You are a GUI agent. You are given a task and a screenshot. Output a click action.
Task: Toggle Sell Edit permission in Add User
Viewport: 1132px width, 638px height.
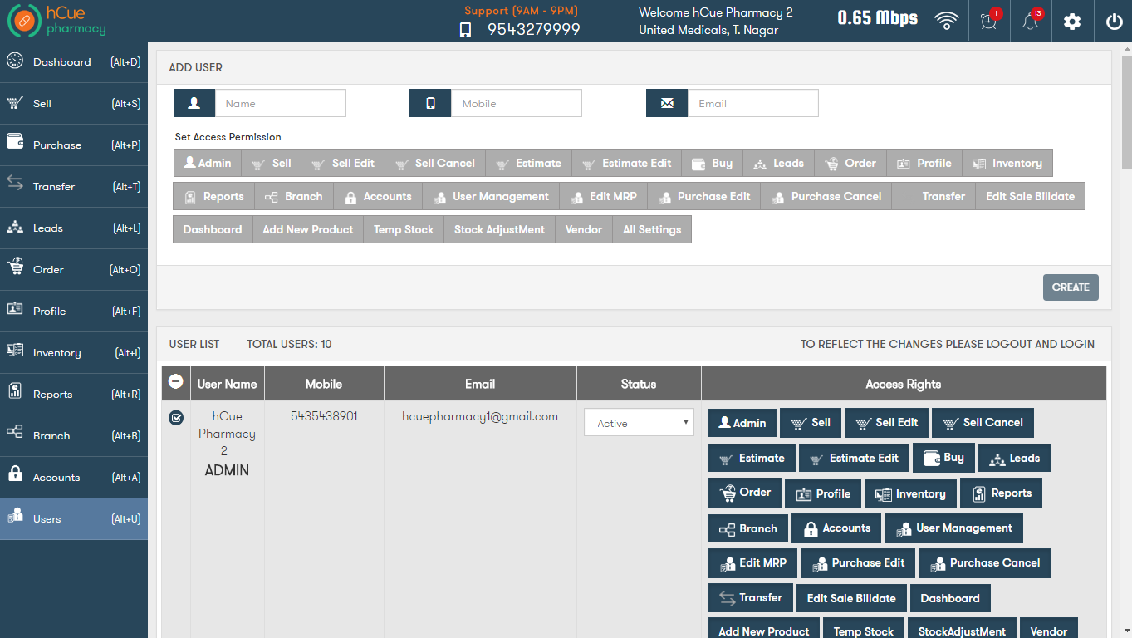pyautogui.click(x=343, y=163)
